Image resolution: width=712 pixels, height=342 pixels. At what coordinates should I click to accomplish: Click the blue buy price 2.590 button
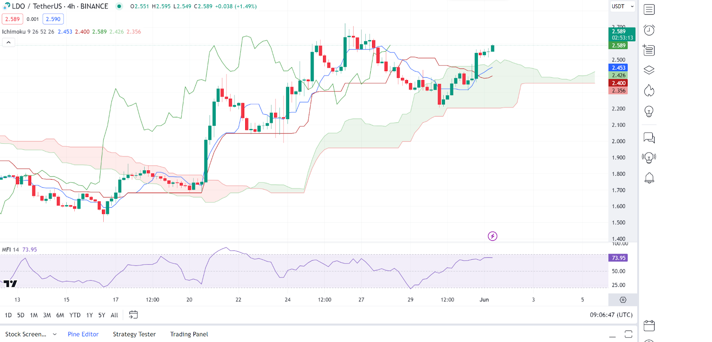click(53, 19)
